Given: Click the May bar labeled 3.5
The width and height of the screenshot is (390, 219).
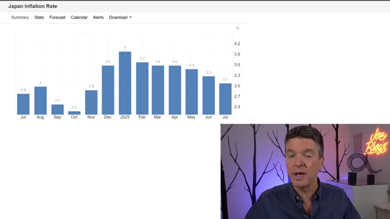Looking at the screenshot, I should point(191,92).
